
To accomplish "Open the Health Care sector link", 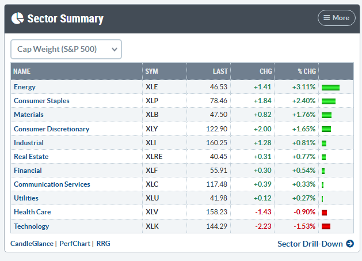I will (x=32, y=212).
